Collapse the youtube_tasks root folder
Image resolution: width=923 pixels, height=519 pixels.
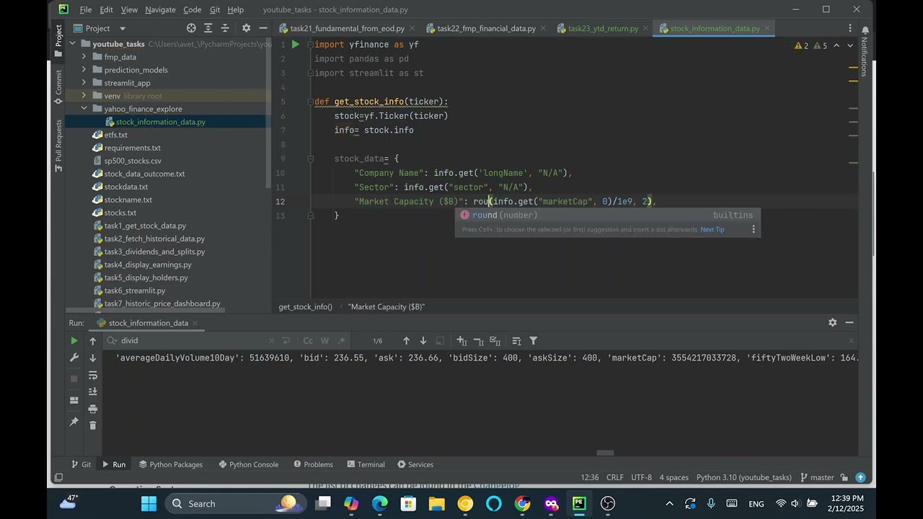coord(74,44)
